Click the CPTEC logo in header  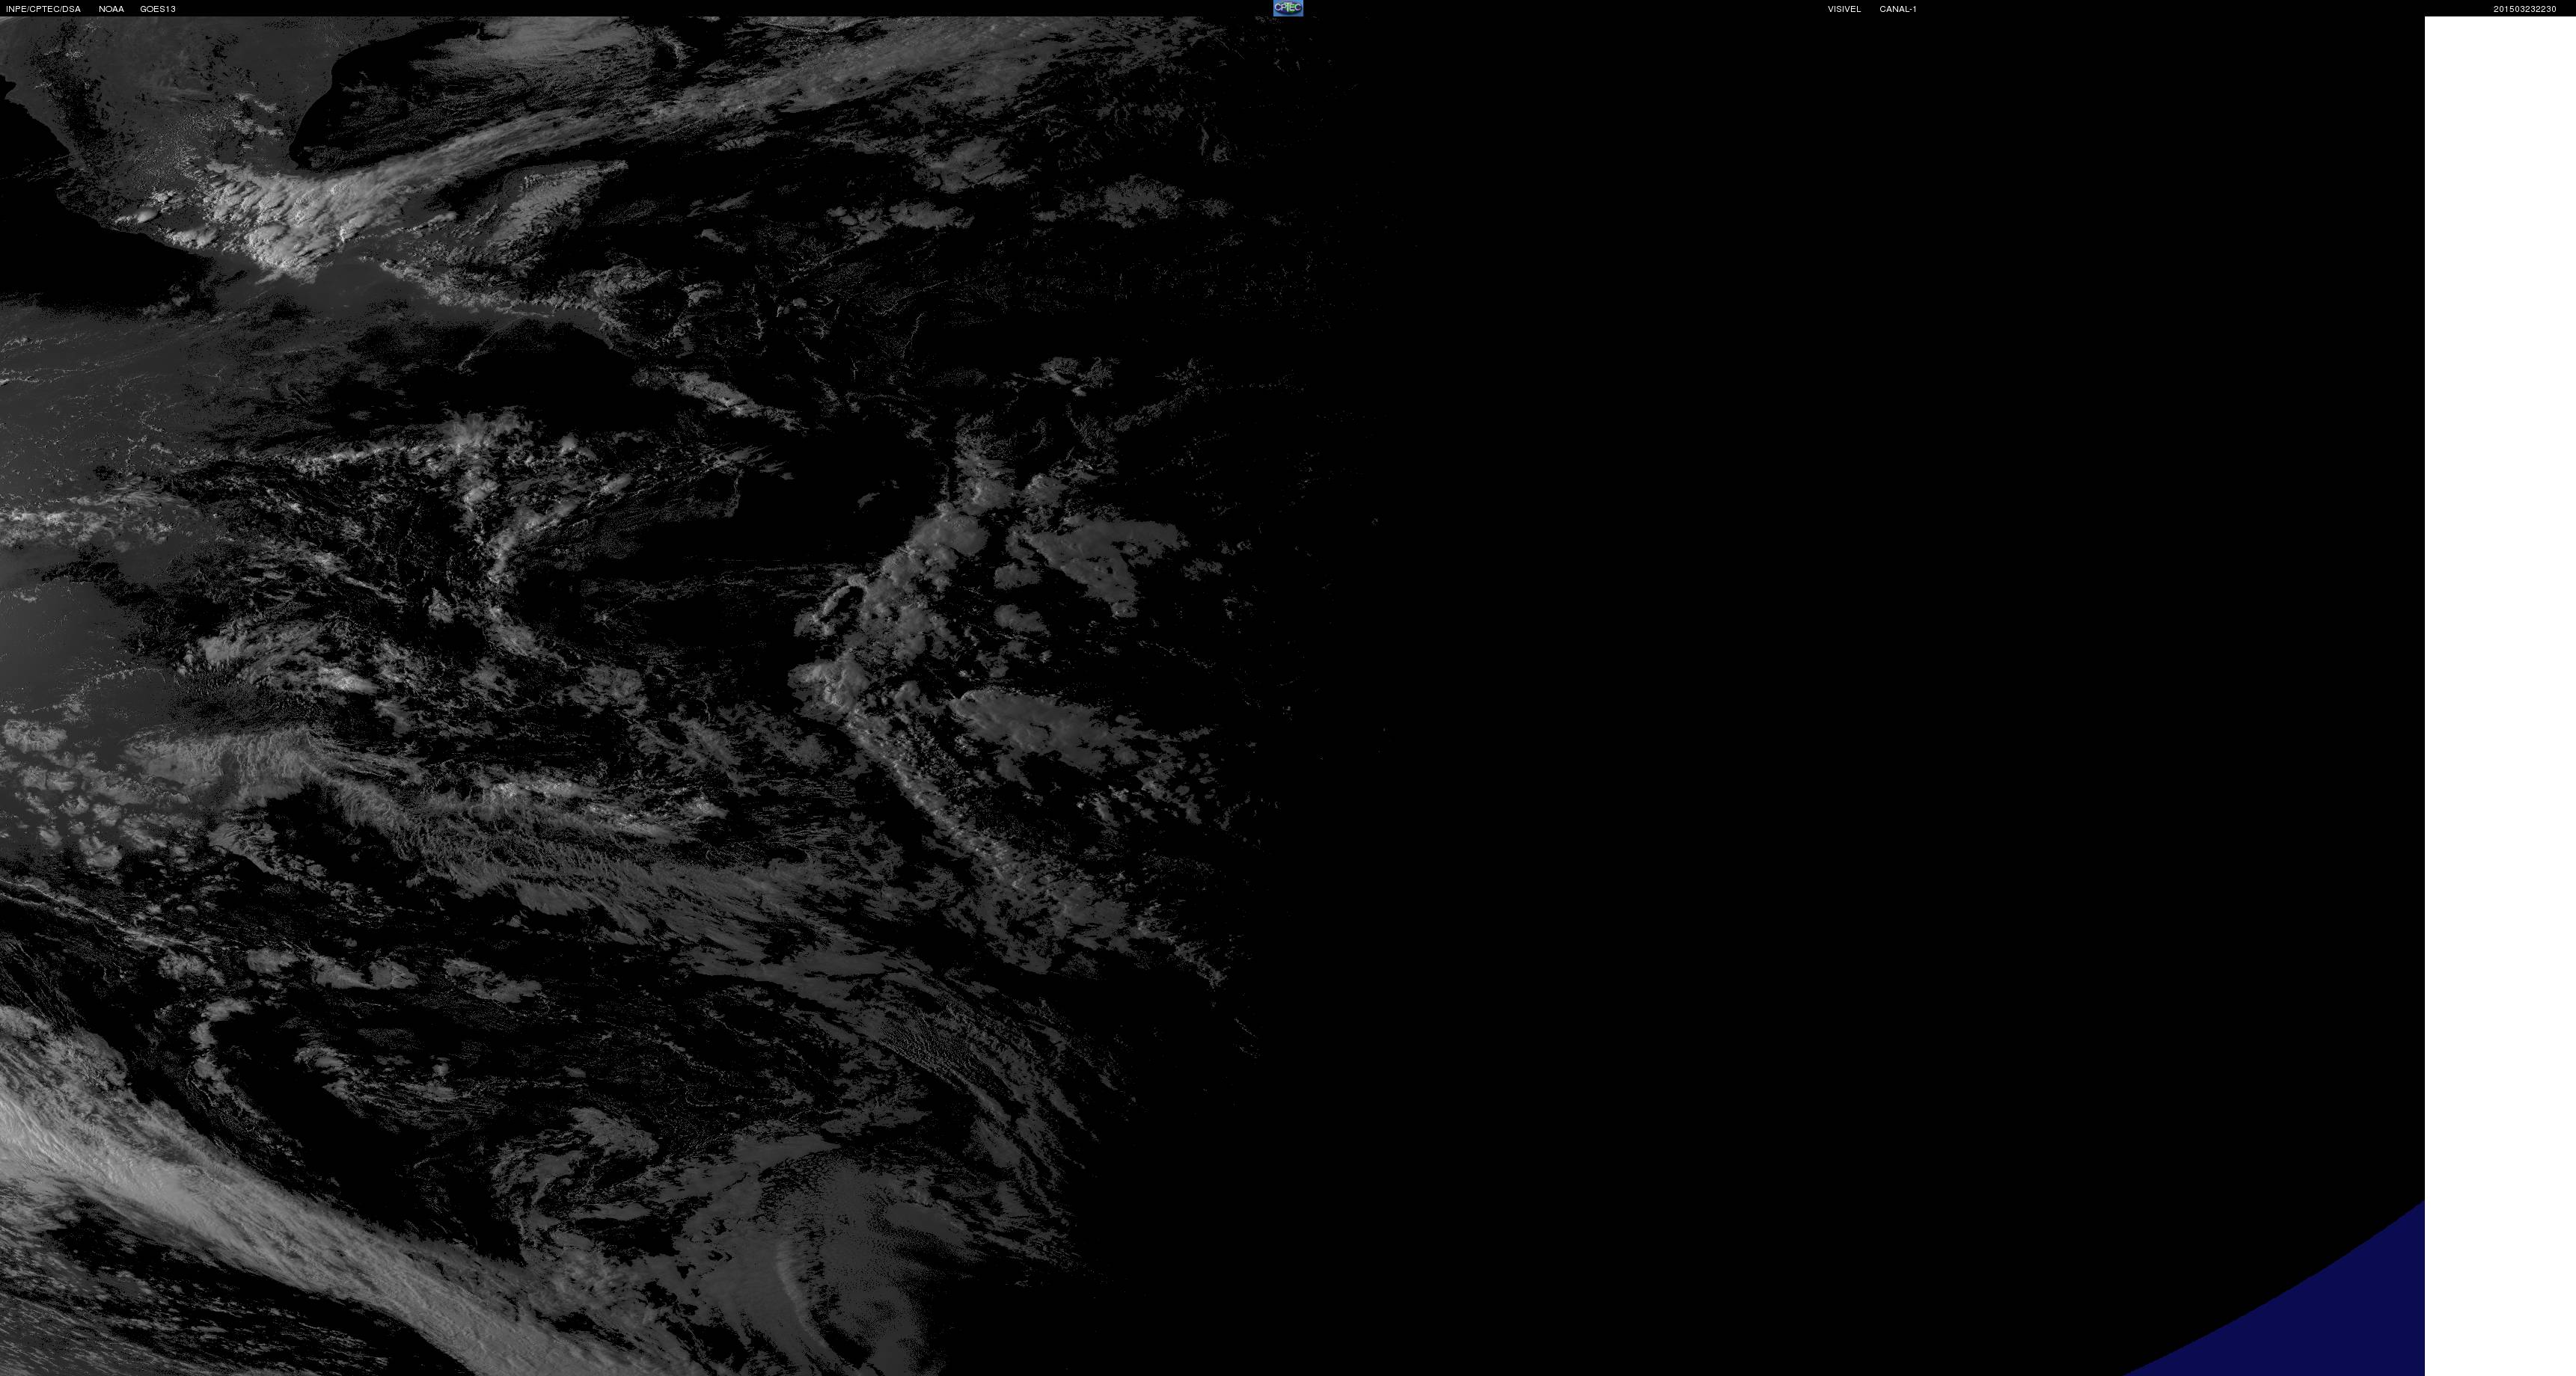click(1287, 8)
